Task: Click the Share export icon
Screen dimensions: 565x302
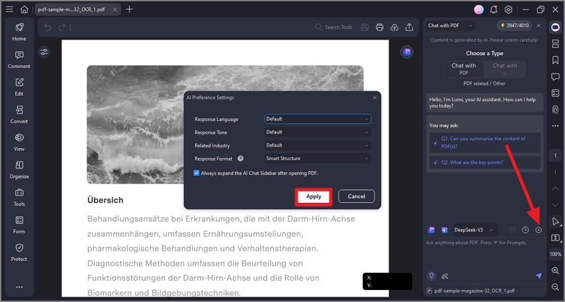Action: coord(410,27)
